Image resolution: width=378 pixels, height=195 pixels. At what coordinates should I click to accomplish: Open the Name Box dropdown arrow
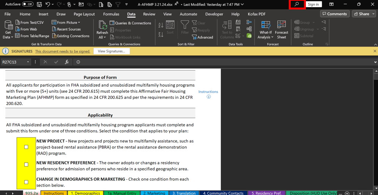28,62
